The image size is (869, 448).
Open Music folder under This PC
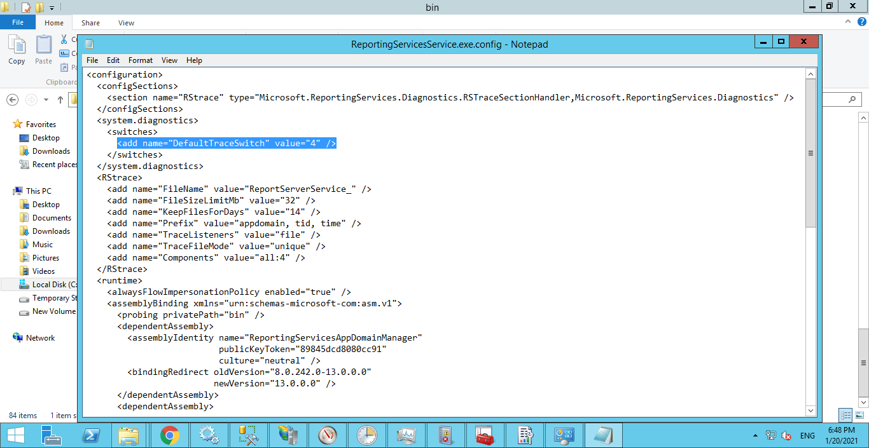[43, 245]
